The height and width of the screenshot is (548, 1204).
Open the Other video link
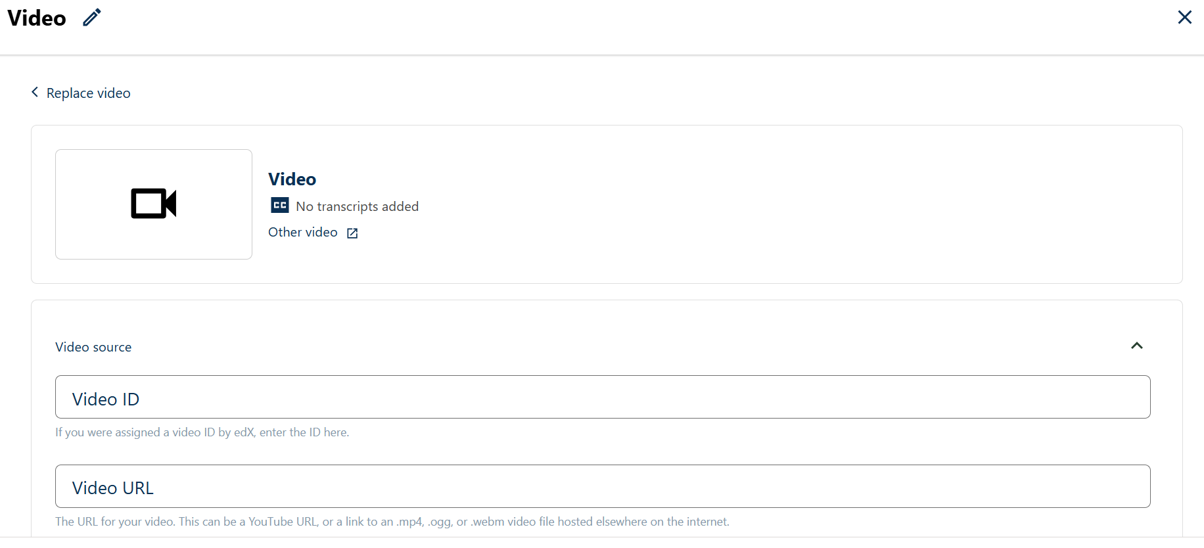coord(303,232)
